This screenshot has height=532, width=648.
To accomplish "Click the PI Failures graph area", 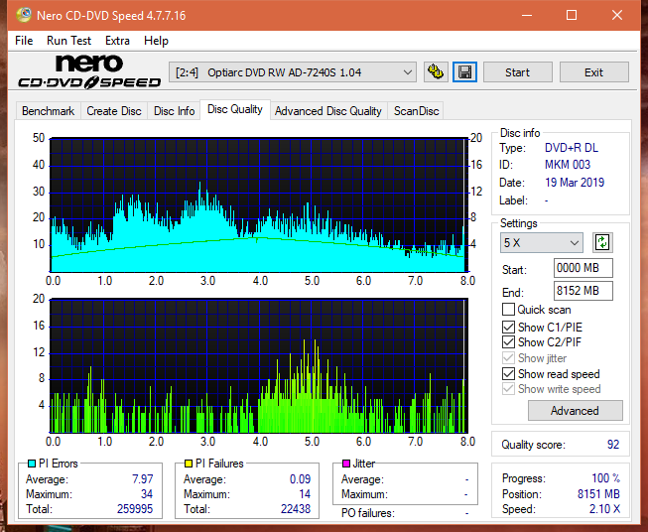I will [259, 366].
